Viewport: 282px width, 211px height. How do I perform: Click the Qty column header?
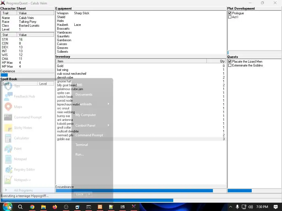coord(216,61)
